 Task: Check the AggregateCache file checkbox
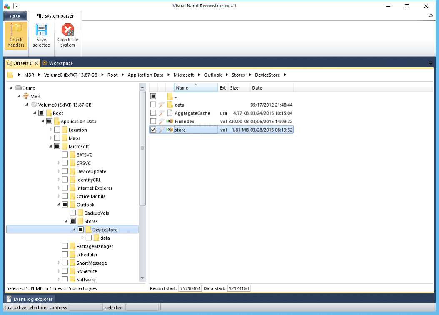coord(153,113)
